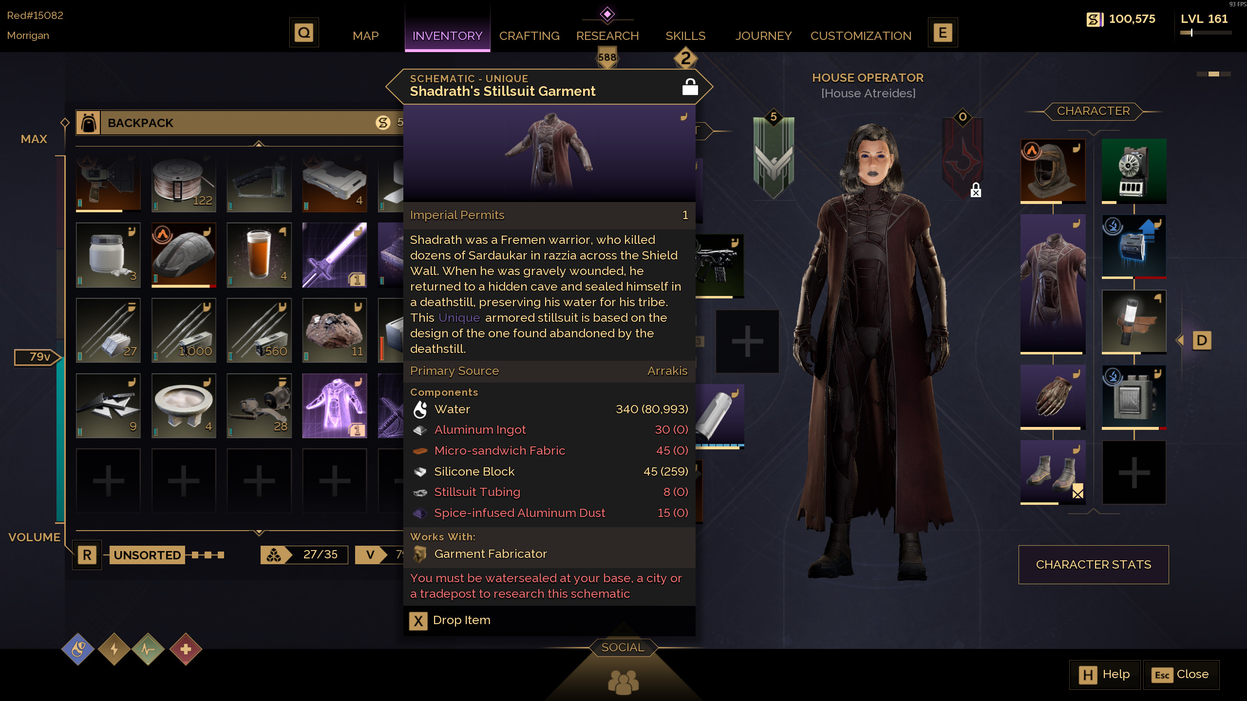Click the blue hydration status diamond icon
The image size is (1247, 701).
click(x=78, y=649)
